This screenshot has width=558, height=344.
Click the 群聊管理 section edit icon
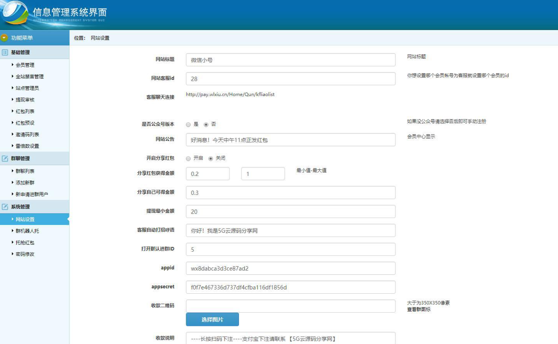[x=5, y=159]
